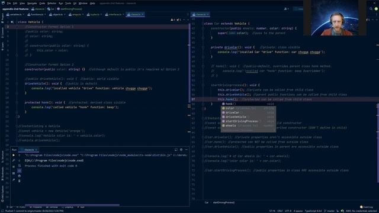
Task: Select driveCar() in the autocomplete popup
Action: 248,112
